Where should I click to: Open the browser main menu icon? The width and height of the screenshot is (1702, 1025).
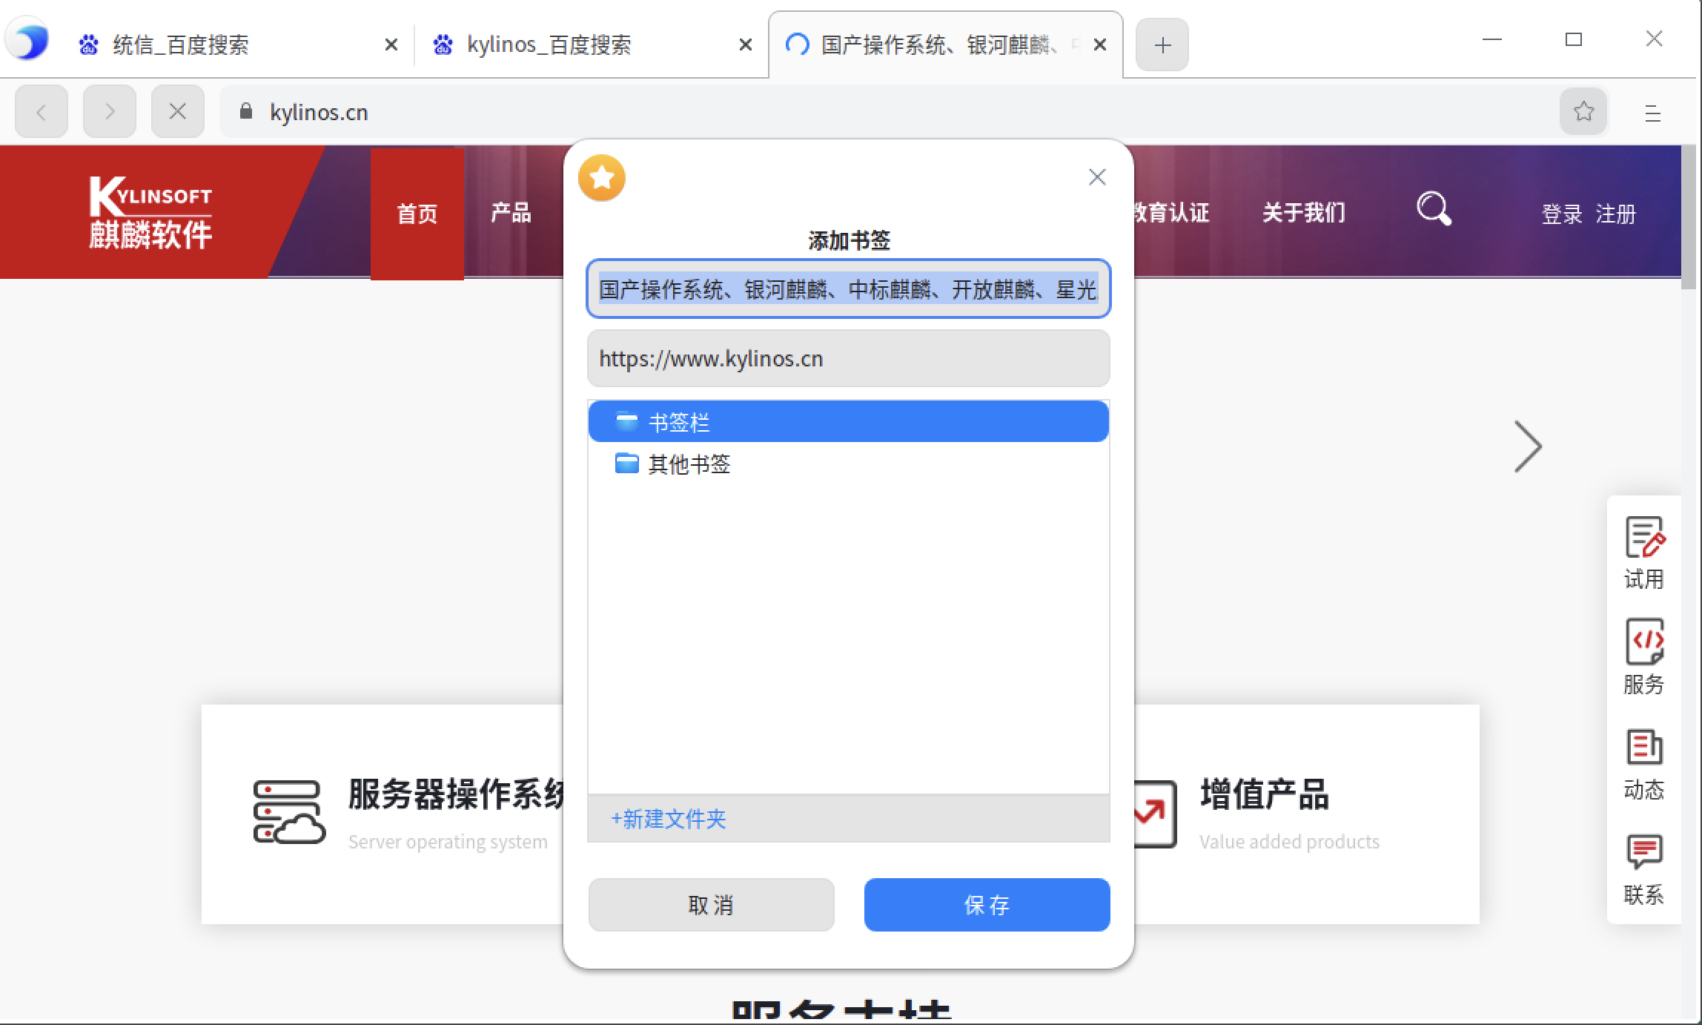coord(1653,113)
